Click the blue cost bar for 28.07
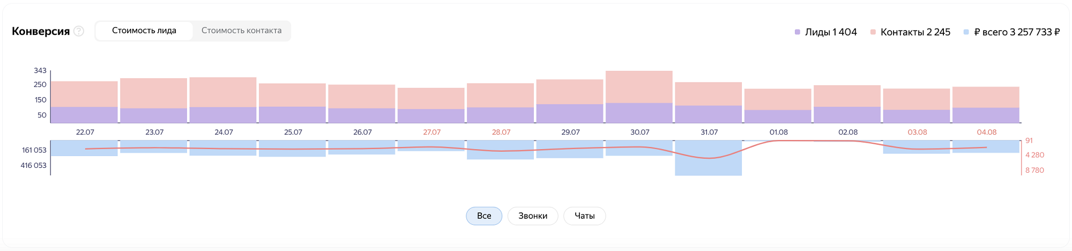 point(500,154)
